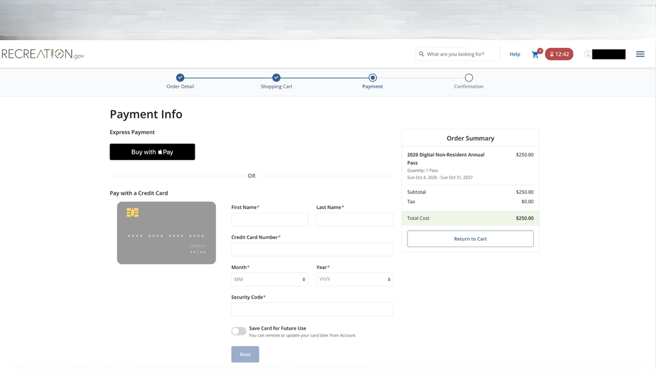
Task: Click the search magnifier icon
Action: coord(422,54)
